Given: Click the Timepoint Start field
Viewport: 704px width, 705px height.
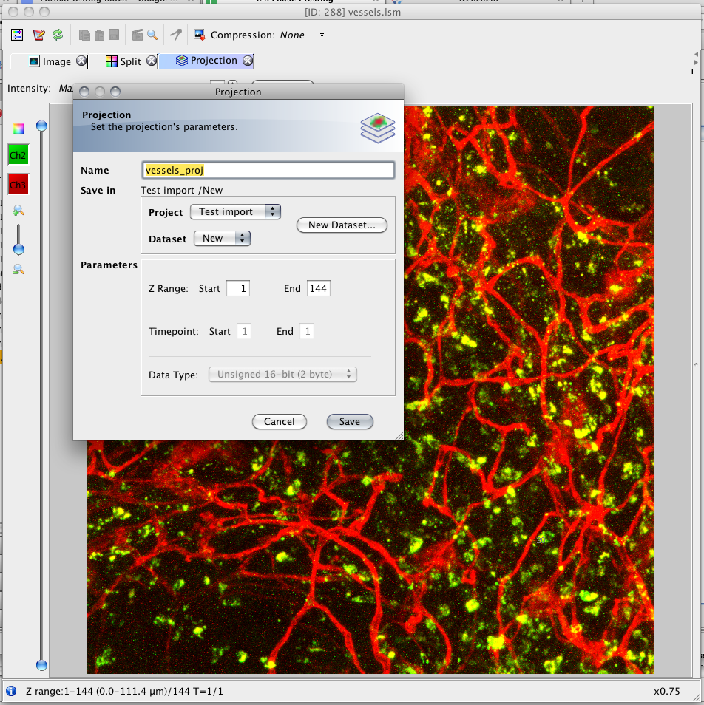Looking at the screenshot, I should click(244, 331).
